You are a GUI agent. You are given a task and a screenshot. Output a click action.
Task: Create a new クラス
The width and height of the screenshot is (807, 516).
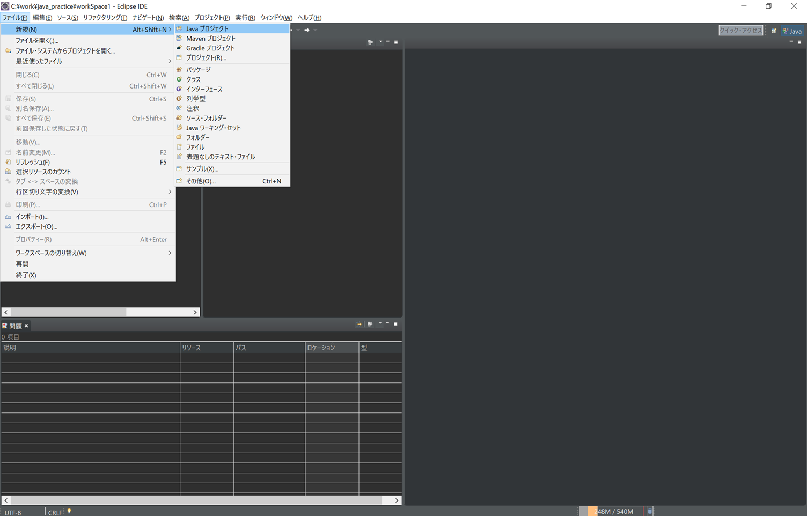[x=232, y=79]
